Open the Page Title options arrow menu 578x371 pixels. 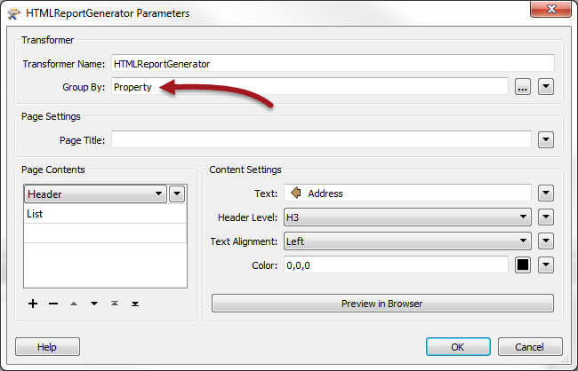click(x=546, y=140)
